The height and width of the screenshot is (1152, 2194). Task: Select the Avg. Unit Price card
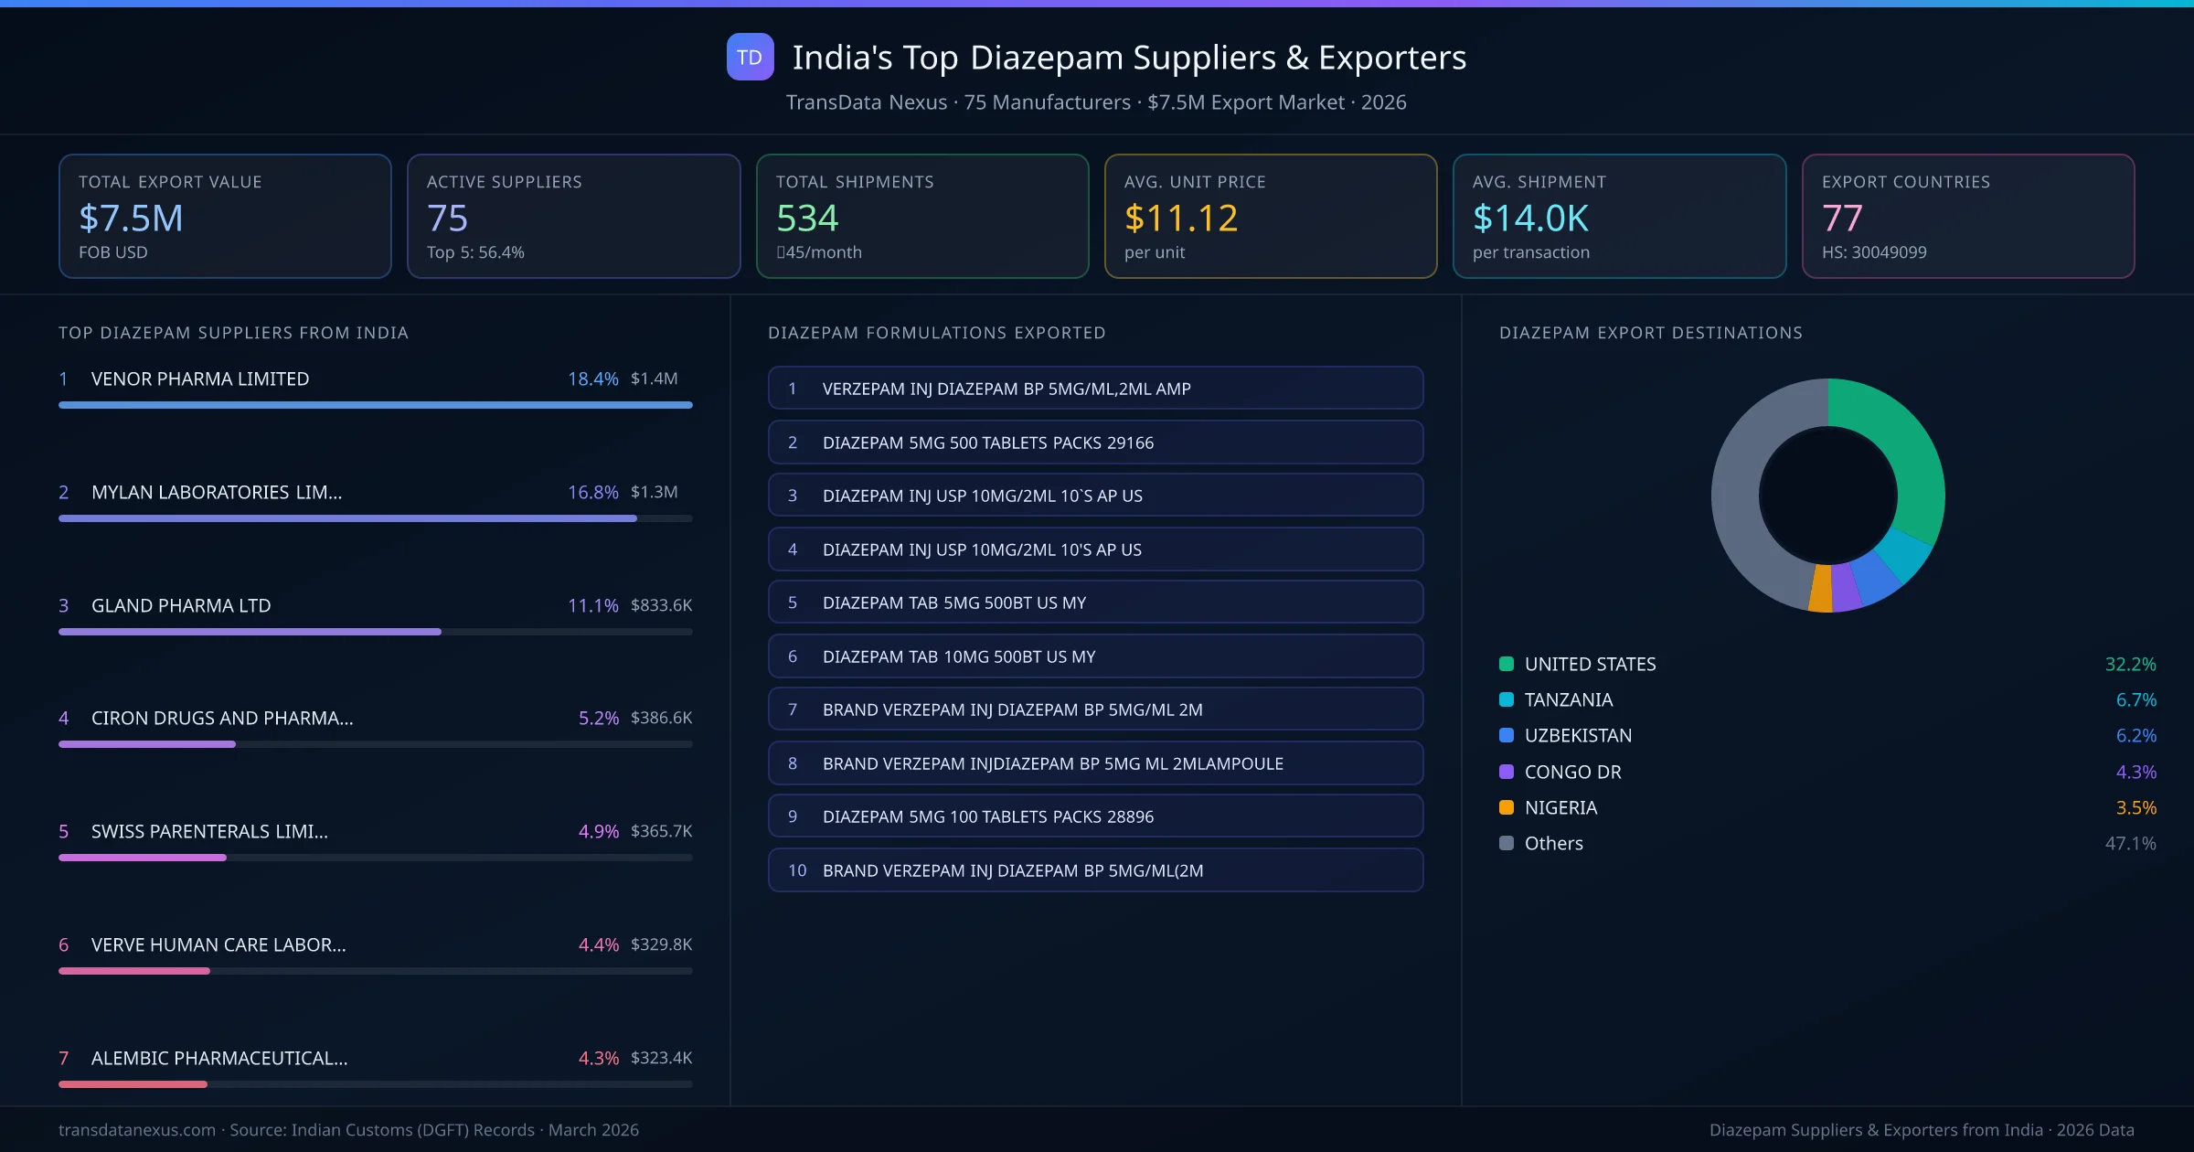pyautogui.click(x=1271, y=216)
